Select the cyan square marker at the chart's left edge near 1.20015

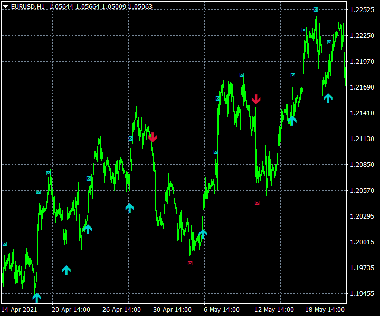5,244
